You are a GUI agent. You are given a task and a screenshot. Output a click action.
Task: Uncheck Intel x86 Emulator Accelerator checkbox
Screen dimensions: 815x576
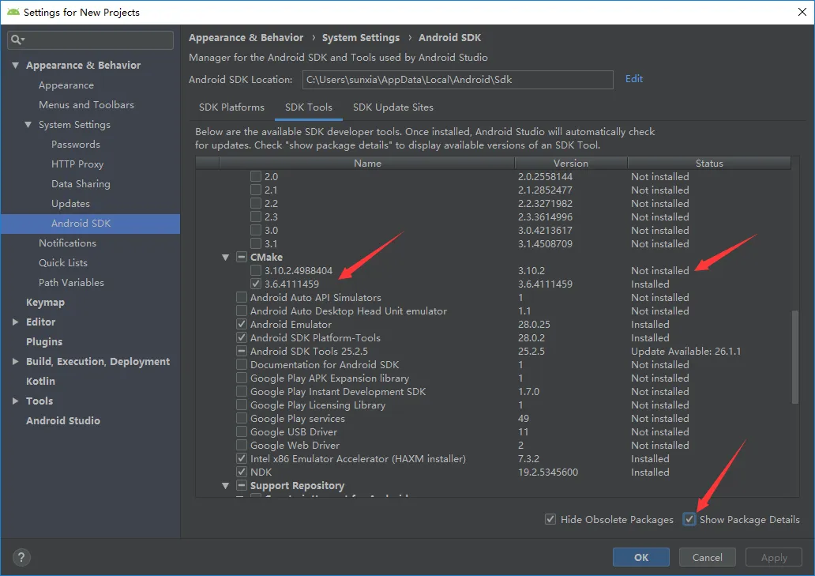coord(241,458)
